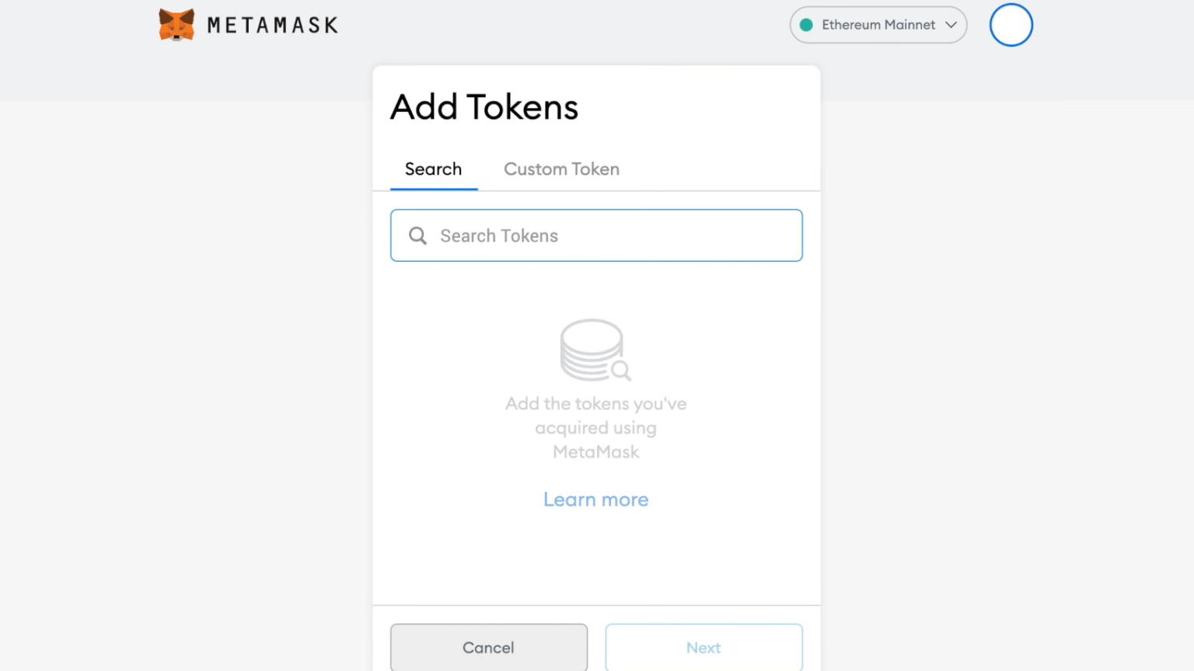The width and height of the screenshot is (1194, 671).
Task: Open the Learn more link
Action: click(595, 499)
